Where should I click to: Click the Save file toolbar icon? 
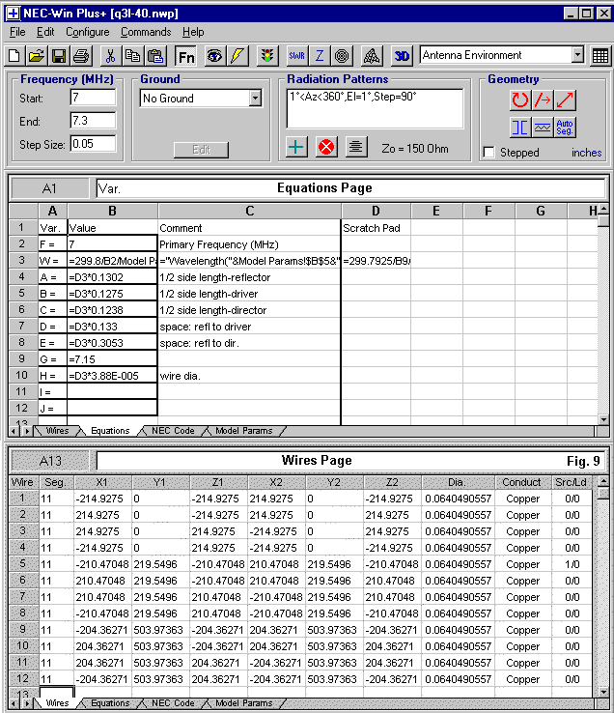[x=58, y=56]
